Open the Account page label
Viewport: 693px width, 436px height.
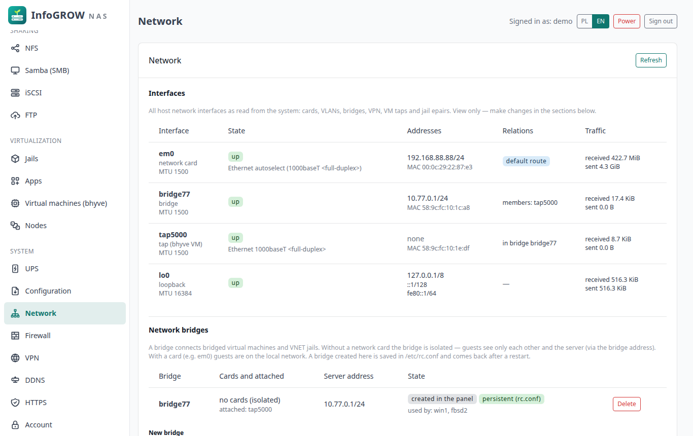tap(39, 425)
